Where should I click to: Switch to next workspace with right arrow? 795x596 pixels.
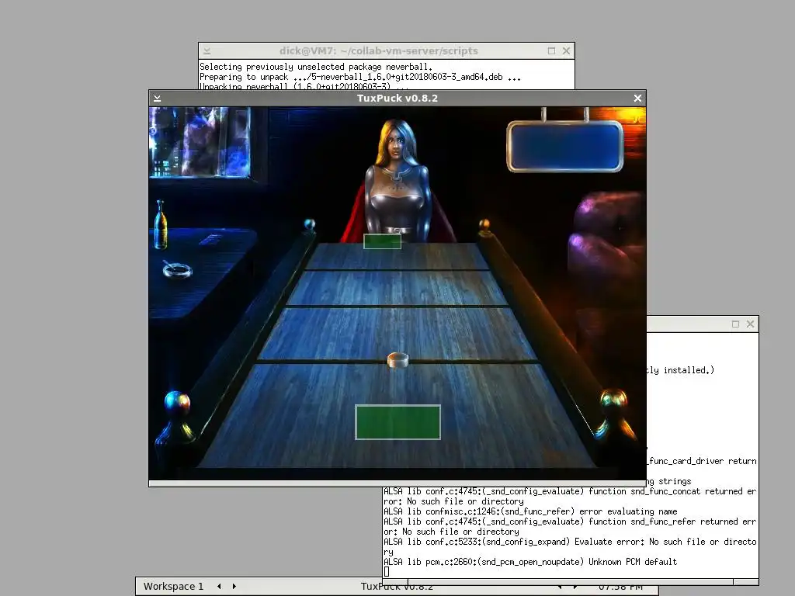[234, 587]
